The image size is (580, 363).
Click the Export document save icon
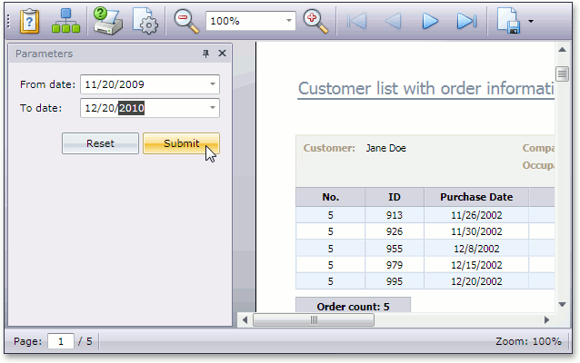point(509,21)
